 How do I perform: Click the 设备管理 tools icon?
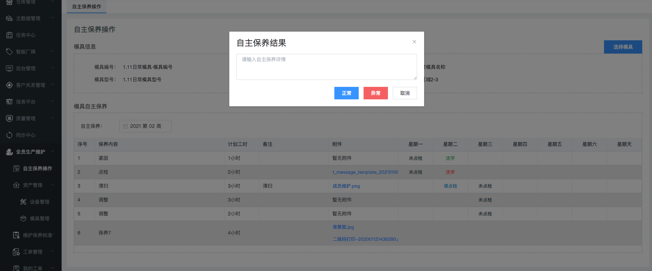click(x=23, y=202)
